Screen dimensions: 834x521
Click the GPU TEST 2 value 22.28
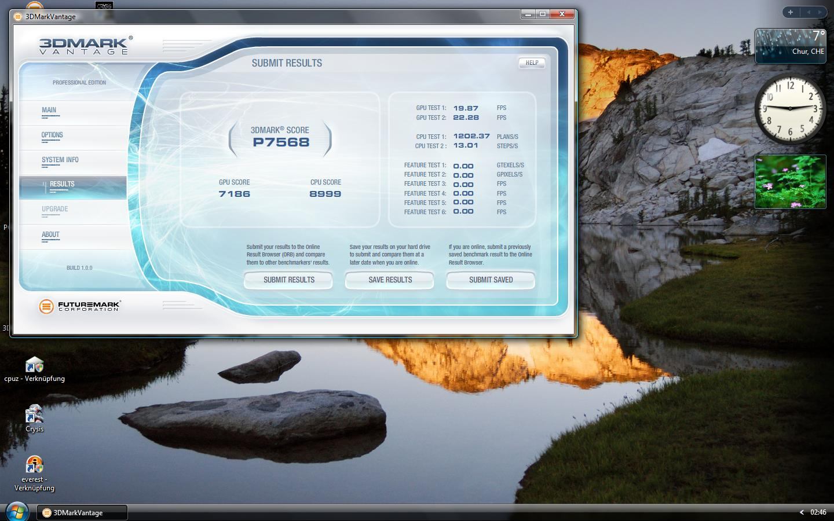click(466, 118)
